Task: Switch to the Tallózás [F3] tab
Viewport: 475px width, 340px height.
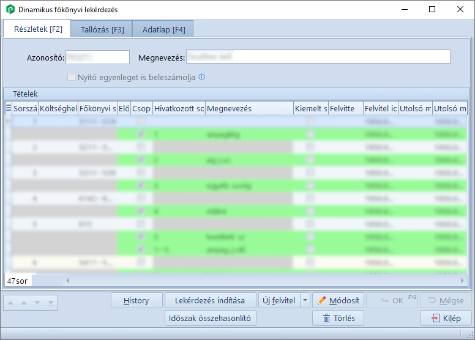Action: (x=102, y=29)
